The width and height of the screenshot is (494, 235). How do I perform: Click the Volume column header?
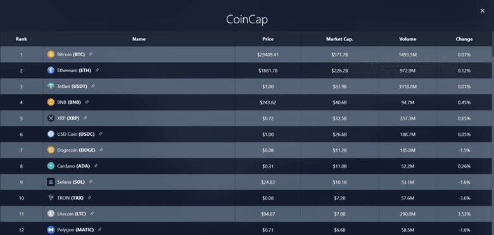pyautogui.click(x=408, y=39)
